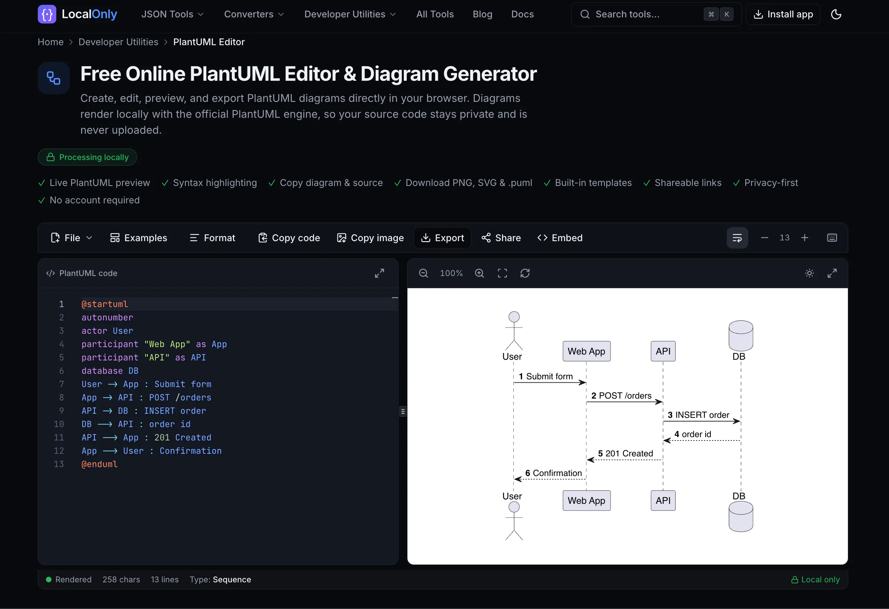Screen dimensions: 889x609
Task: Click the split pane divider handle
Action: (x=403, y=412)
